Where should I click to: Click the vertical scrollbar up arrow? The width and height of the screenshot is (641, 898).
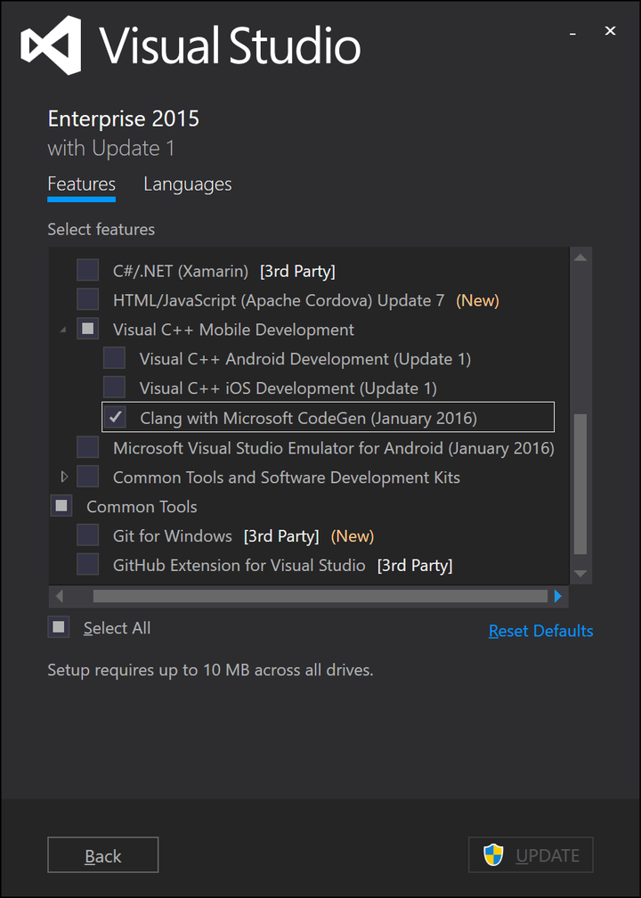pos(580,257)
